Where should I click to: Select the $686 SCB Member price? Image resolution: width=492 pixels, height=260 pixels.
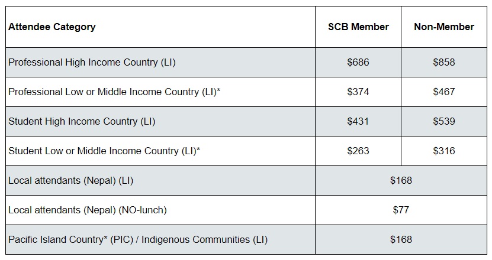tap(358, 63)
